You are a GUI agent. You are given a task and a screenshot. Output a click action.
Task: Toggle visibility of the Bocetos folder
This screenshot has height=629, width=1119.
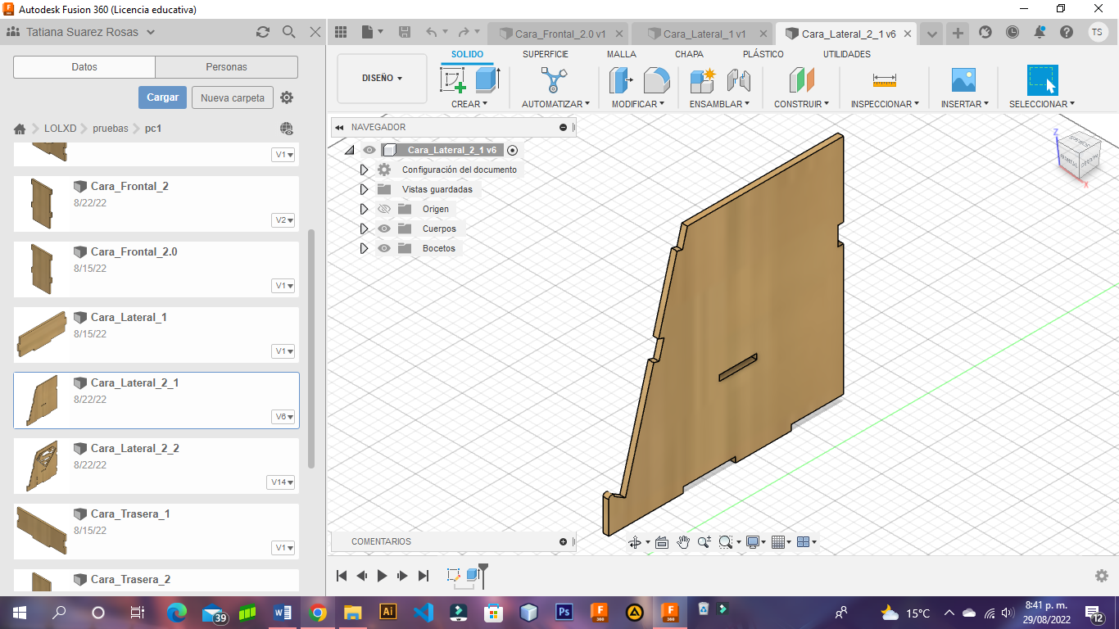(x=384, y=248)
